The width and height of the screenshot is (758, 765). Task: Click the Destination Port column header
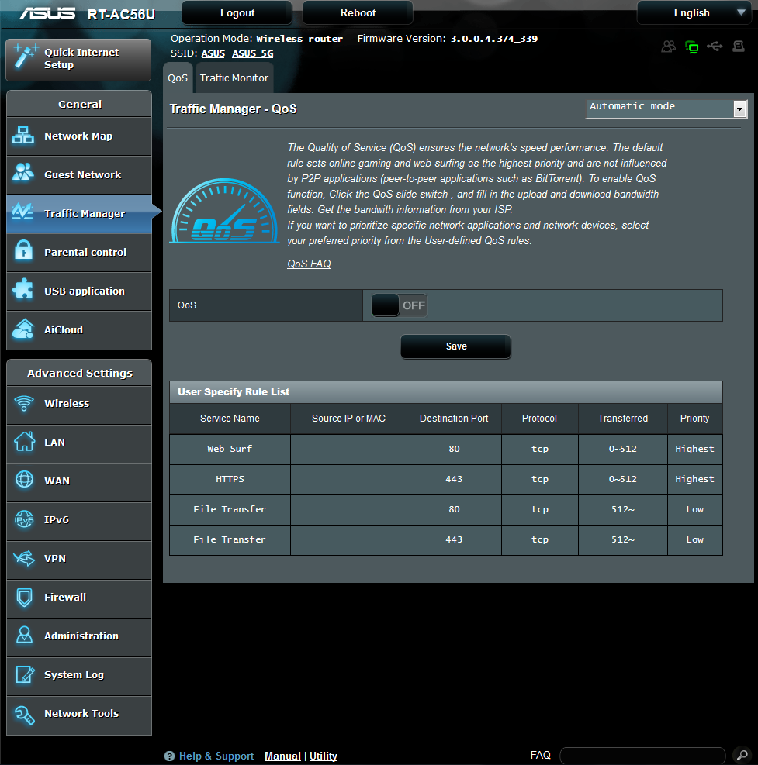[x=454, y=419]
